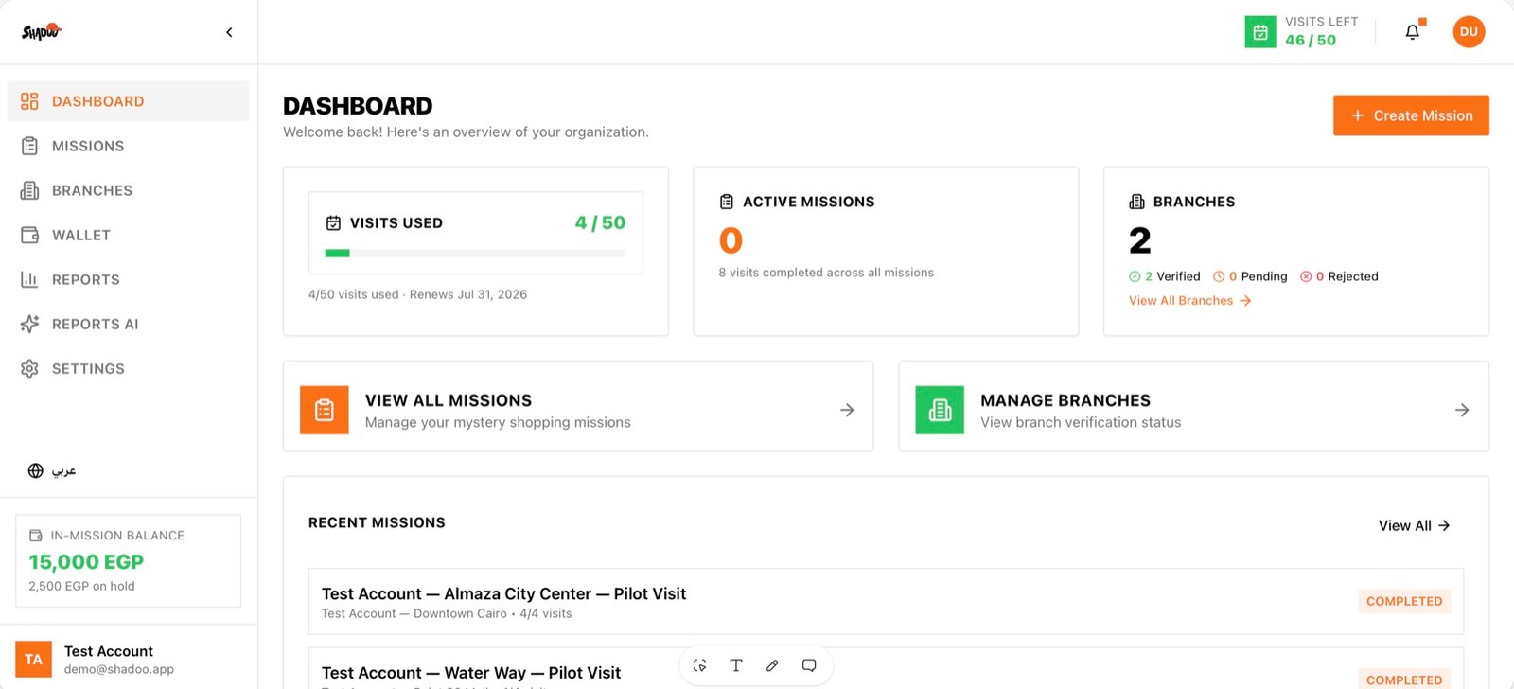Click the green Visits Left calendar icon
This screenshot has width=1514, height=689.
tap(1260, 32)
